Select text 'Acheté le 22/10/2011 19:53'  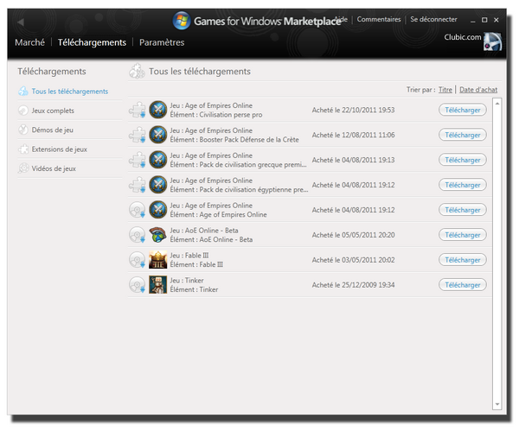tap(353, 110)
